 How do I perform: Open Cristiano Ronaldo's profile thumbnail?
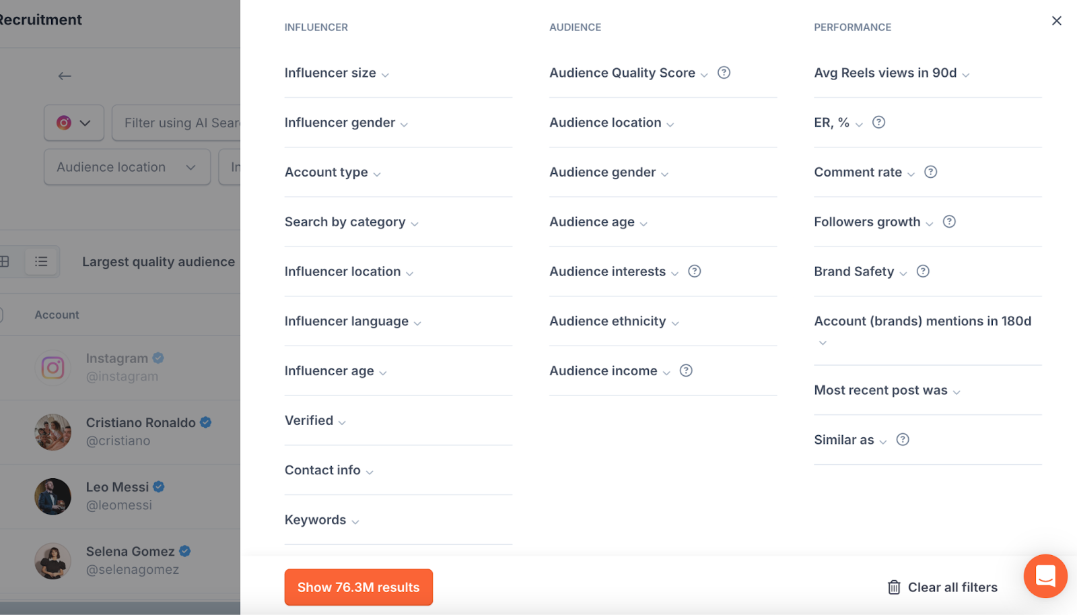click(x=53, y=432)
